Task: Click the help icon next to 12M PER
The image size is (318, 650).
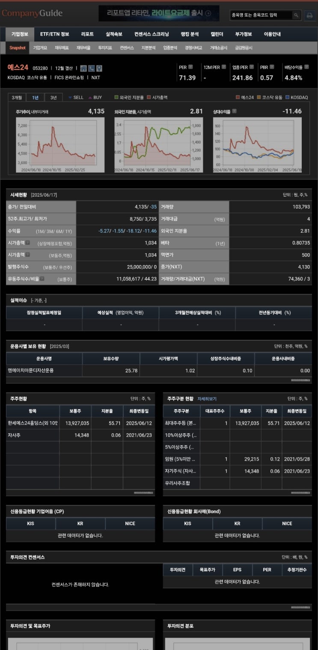Action: (x=224, y=67)
